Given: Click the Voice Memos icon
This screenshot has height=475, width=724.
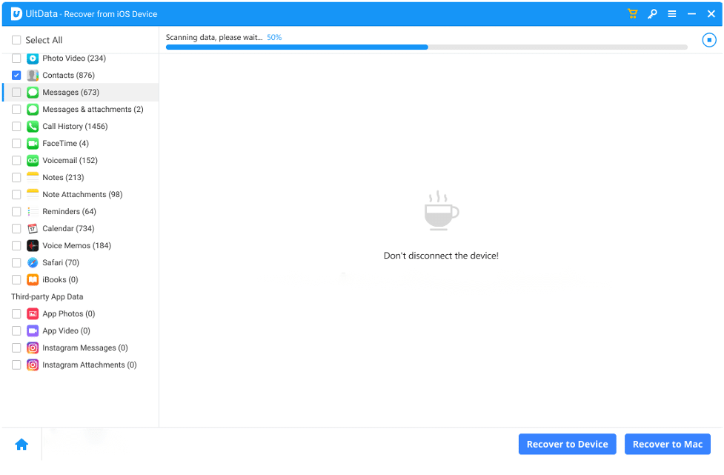Looking at the screenshot, I should pos(33,245).
